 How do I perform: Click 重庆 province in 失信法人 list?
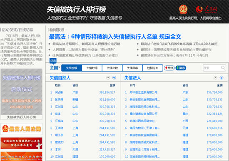pos(185,114)
